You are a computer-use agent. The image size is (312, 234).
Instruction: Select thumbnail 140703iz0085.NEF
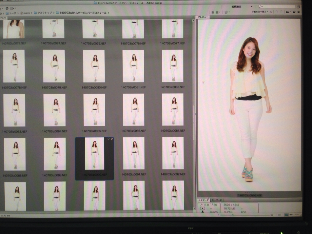94,110
